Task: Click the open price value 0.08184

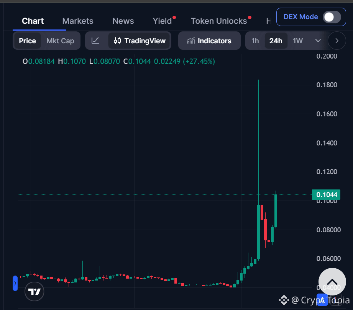Action: click(41, 61)
